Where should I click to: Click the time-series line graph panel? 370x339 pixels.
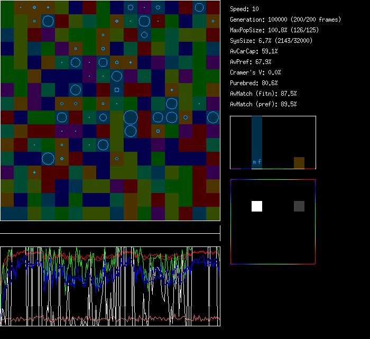tap(110, 286)
